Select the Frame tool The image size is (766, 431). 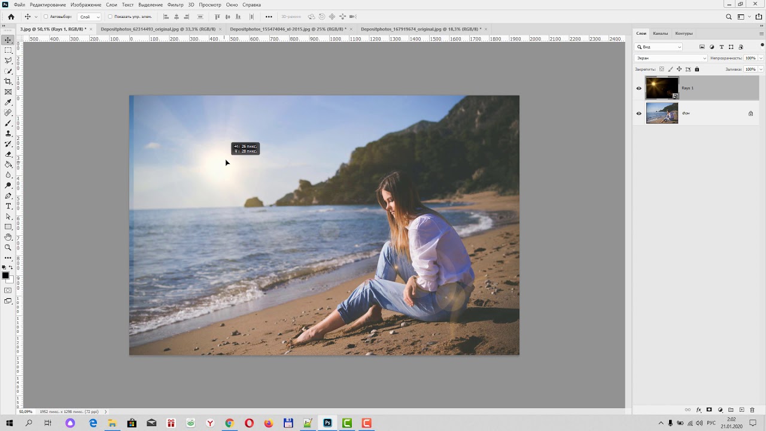[8, 92]
